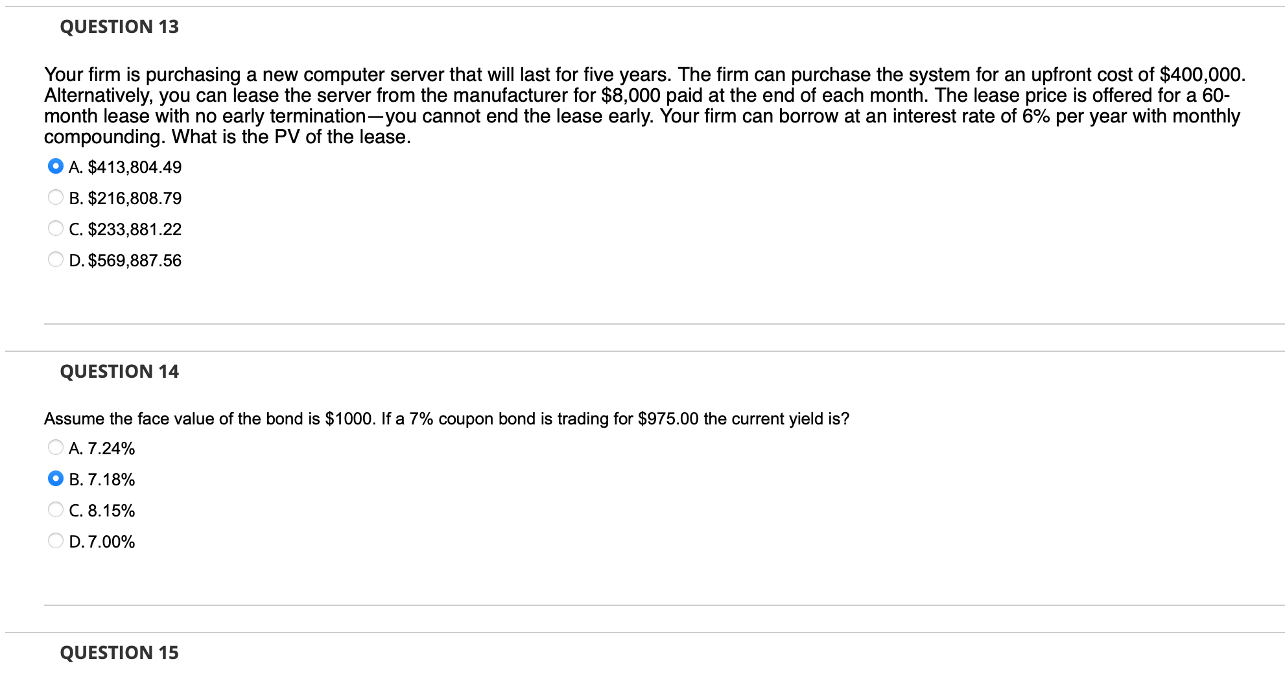Click the answer label text 8.15%
The image size is (1285, 683).
point(102,509)
